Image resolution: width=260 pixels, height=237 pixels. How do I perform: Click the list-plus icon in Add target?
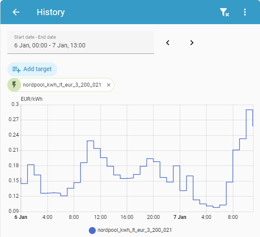pyautogui.click(x=17, y=69)
